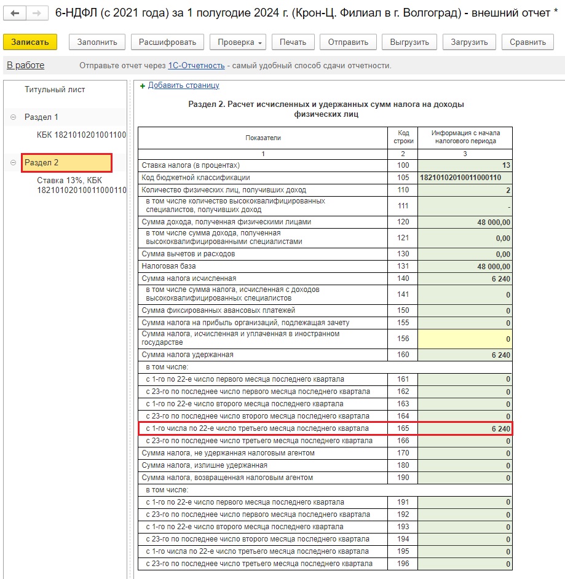Screen dimensions: 565x579
Task: Click the Ставка налога (в процентах) row label
Action: (x=191, y=165)
